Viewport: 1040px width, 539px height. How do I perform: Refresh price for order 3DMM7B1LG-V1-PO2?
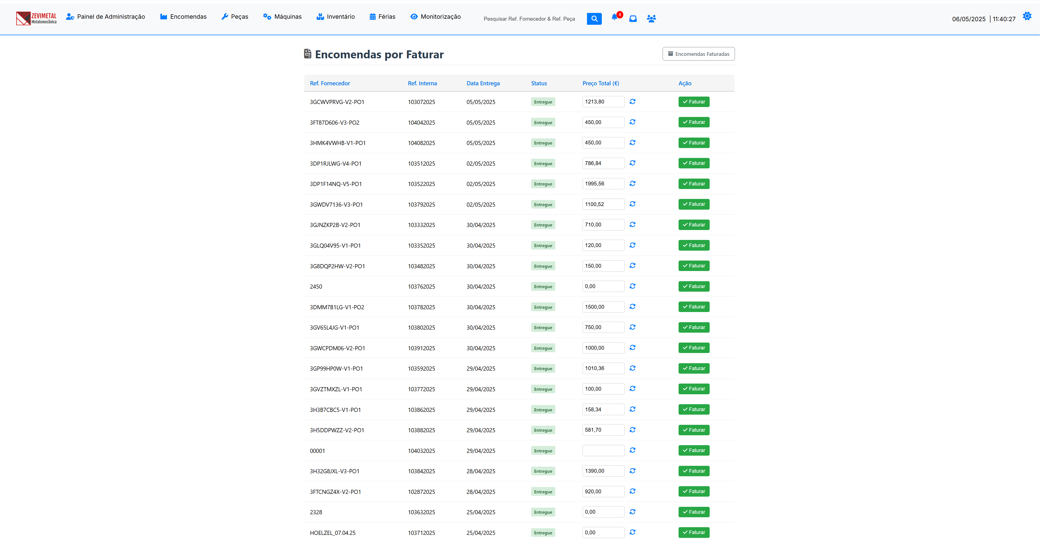click(632, 307)
